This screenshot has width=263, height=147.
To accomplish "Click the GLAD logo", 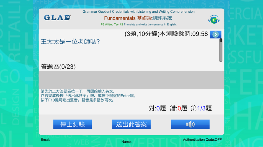I will coord(57,17).
